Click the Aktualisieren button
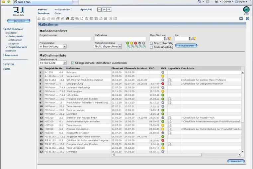 (186, 46)
